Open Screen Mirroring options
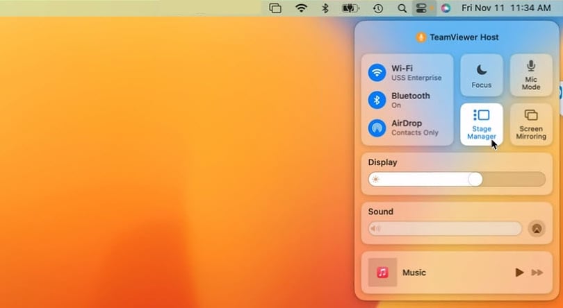563x308 pixels. [x=531, y=123]
